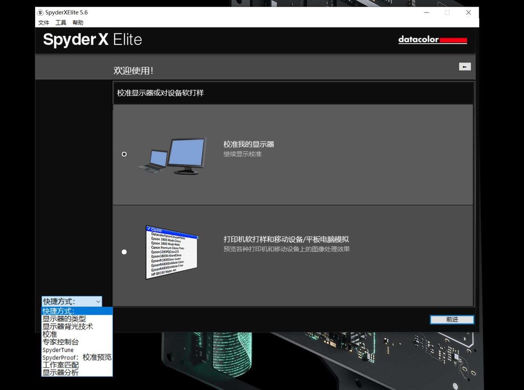Click the datacolor logo
Image resolution: width=524 pixels, height=390 pixels.
[x=433, y=40]
